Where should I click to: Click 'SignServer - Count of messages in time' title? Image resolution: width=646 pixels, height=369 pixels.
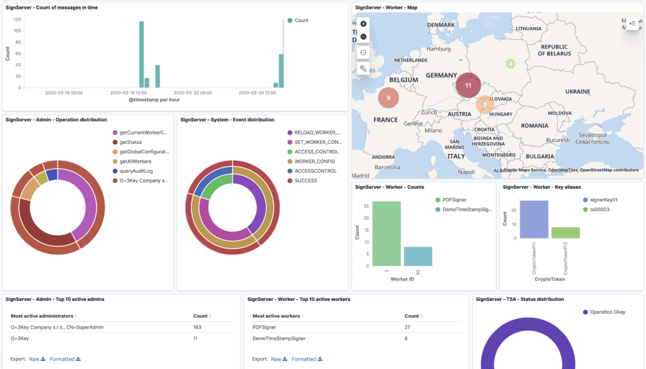(x=52, y=8)
